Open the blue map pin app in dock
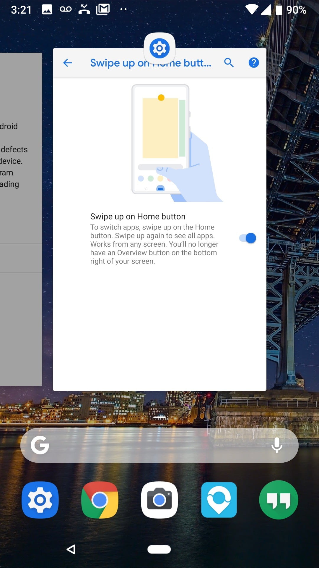 coord(219,500)
